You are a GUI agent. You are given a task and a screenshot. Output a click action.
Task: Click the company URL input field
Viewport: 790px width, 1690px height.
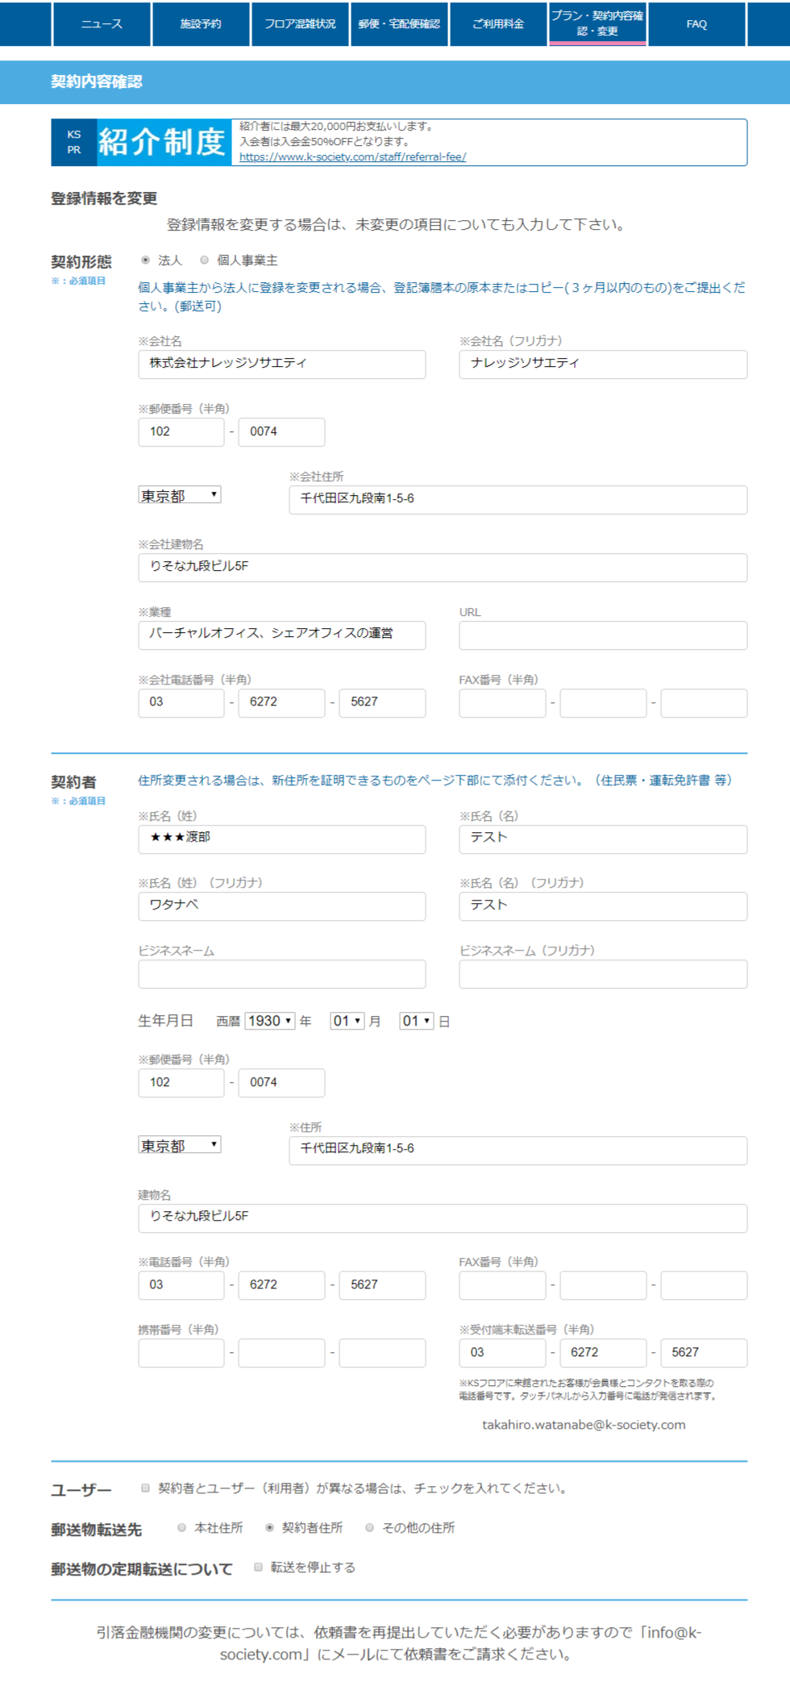coord(602,635)
